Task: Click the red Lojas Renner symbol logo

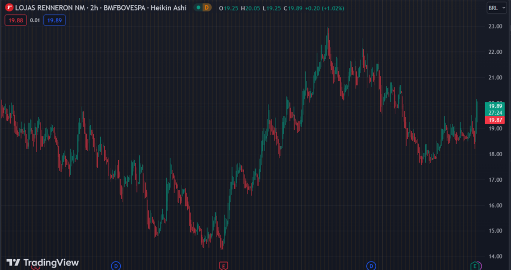Action: tap(10, 7)
